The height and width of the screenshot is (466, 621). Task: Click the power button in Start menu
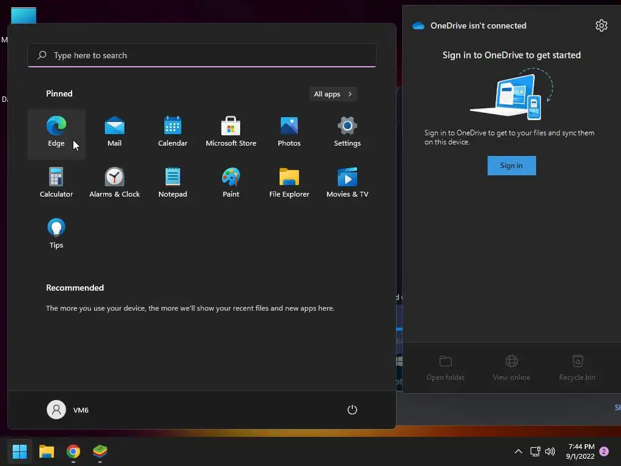point(352,410)
